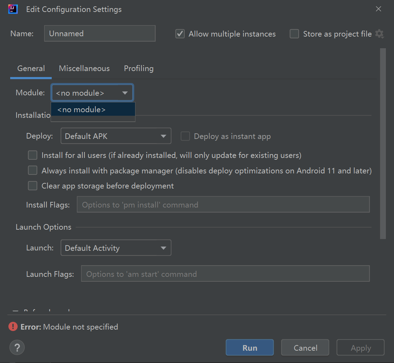The width and height of the screenshot is (394, 363).
Task: Enable Store as project file
Action: pos(294,34)
